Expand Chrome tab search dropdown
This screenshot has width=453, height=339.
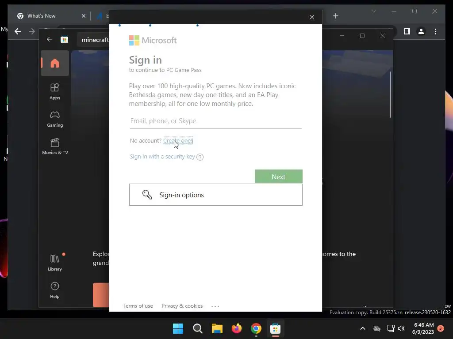373,11
